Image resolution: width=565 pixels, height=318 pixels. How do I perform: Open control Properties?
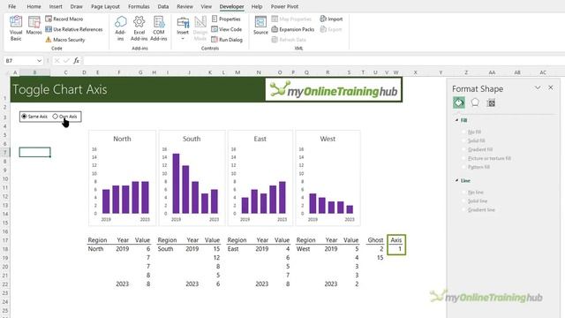point(226,19)
